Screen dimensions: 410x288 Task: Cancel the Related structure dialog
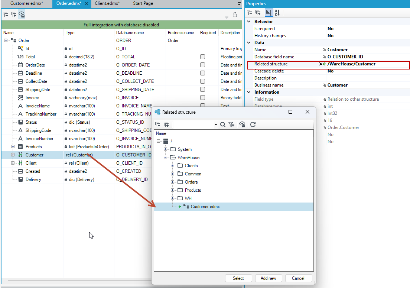point(298,278)
